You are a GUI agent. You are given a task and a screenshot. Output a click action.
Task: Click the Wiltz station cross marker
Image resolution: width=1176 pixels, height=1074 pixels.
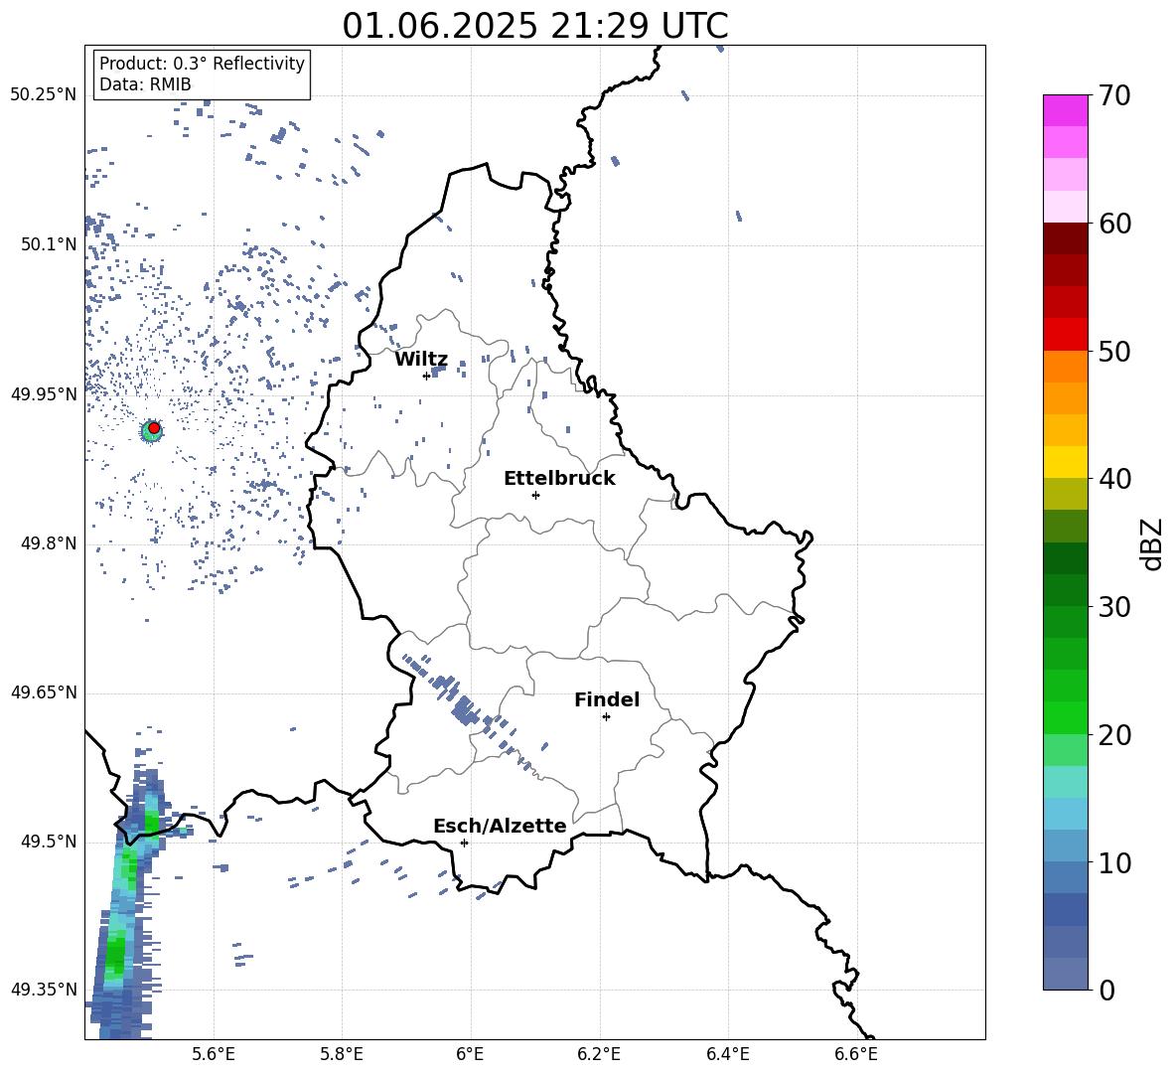[427, 376]
